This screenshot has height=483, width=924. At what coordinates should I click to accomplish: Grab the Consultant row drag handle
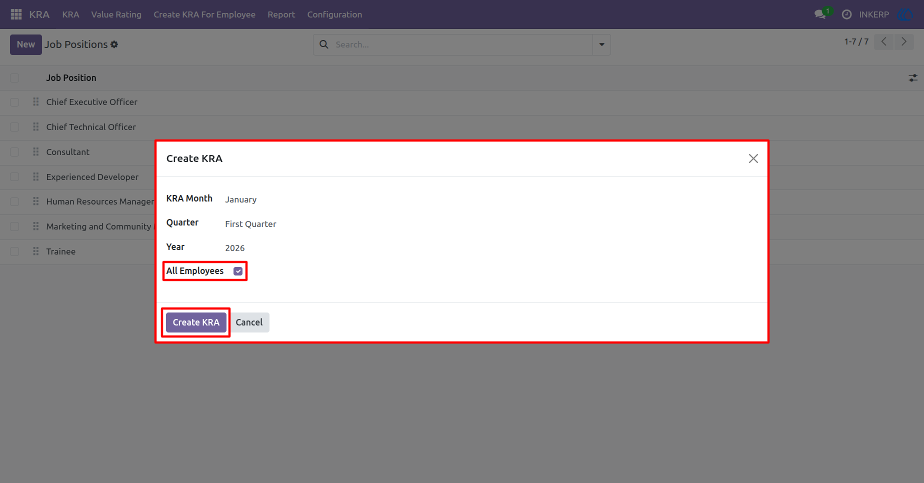(35, 152)
